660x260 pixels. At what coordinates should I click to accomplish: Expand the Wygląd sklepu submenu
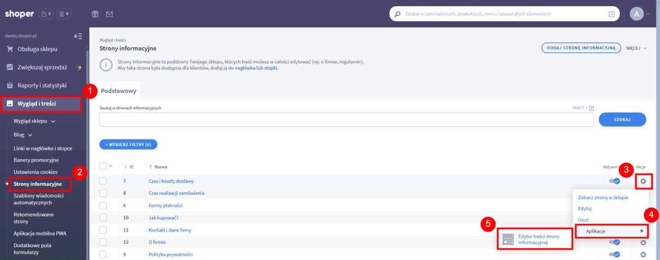(x=35, y=121)
